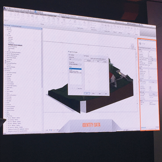Viewport: 162px width, 162px height.
Task: Open the Massing & Site ribbon tab
Action: [43, 15]
